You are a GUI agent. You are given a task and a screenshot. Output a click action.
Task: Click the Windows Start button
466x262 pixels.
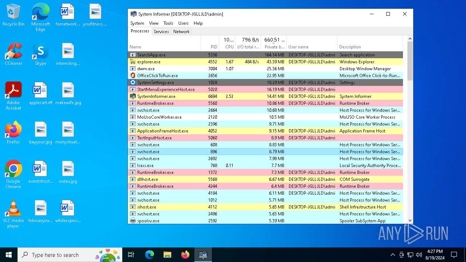[9, 255]
